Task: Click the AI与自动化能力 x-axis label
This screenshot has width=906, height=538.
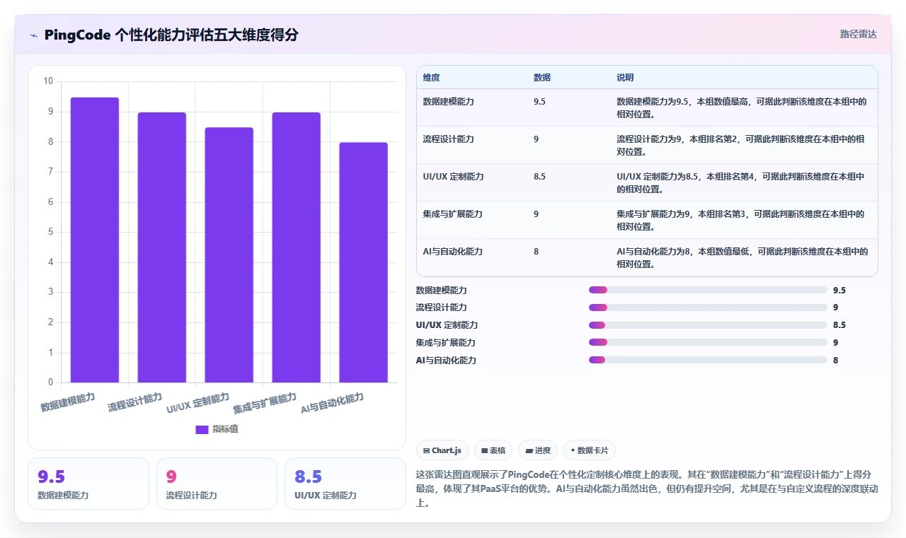Action: click(x=333, y=404)
